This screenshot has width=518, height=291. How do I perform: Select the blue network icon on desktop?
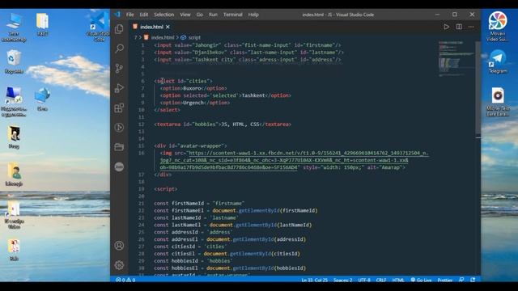pyautogui.click(x=42, y=99)
